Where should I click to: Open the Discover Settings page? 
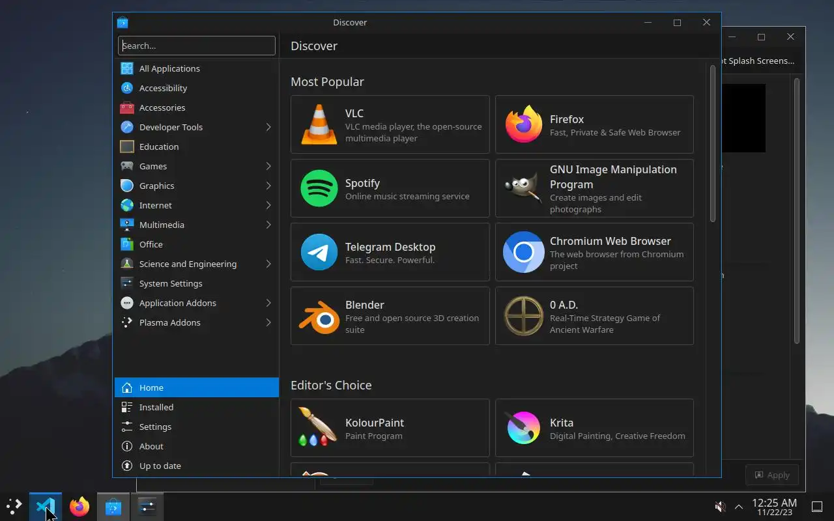pyautogui.click(x=197, y=427)
